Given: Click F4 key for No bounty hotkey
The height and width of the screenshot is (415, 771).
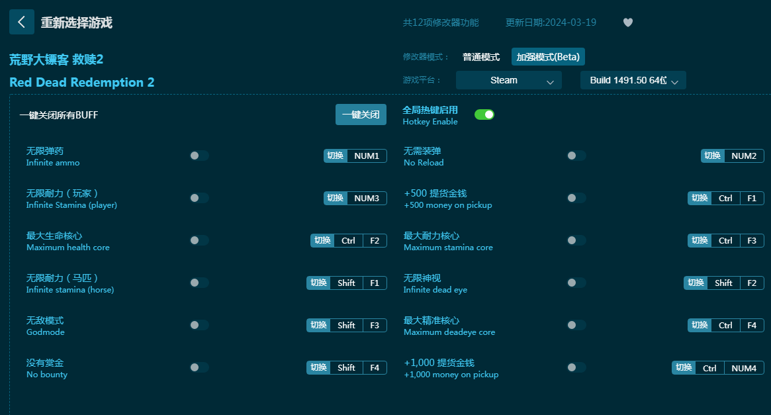Looking at the screenshot, I should 375,367.
